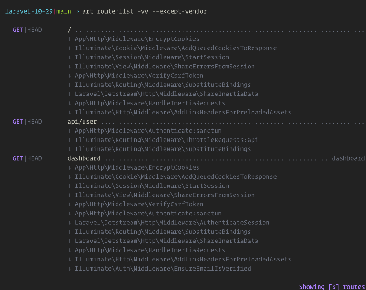Click the first 'EncryptCookies' middleware under root route
This screenshot has height=290, width=366.
click(x=137, y=39)
